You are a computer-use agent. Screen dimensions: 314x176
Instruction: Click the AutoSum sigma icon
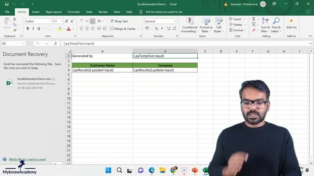254,19
